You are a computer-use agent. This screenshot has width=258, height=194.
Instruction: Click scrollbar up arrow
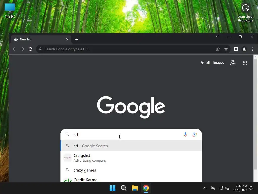coord(255,57)
